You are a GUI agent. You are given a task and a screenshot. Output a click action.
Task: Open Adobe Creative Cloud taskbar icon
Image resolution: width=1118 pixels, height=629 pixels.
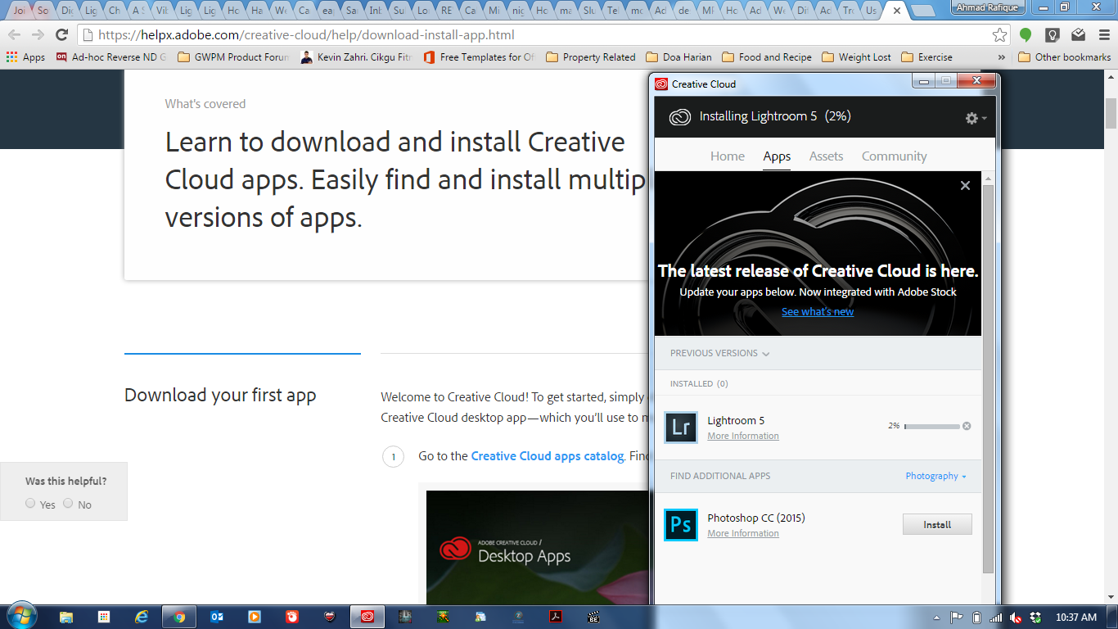(x=367, y=617)
